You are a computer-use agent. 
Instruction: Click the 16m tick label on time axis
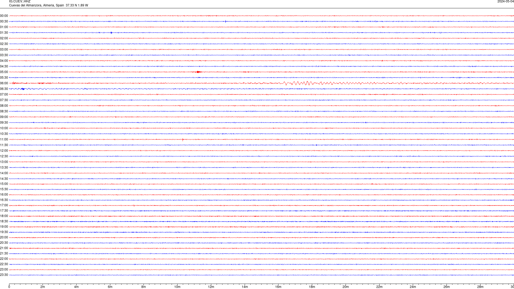pos(278,287)
